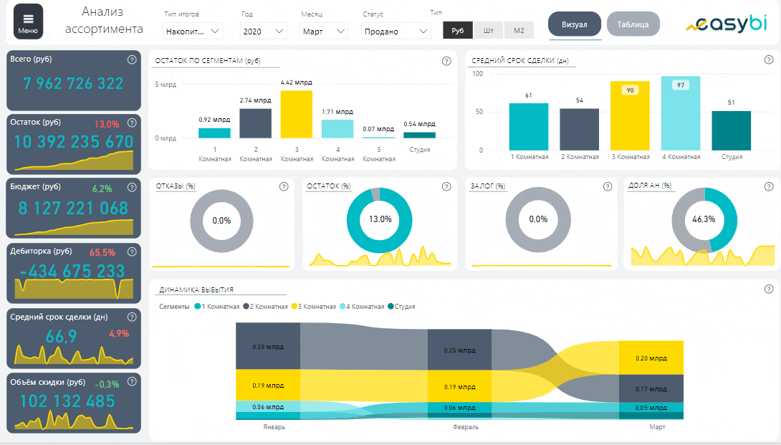This screenshot has height=445, width=781.
Task: Open the Год dropdown showing 2020
Action: point(264,31)
